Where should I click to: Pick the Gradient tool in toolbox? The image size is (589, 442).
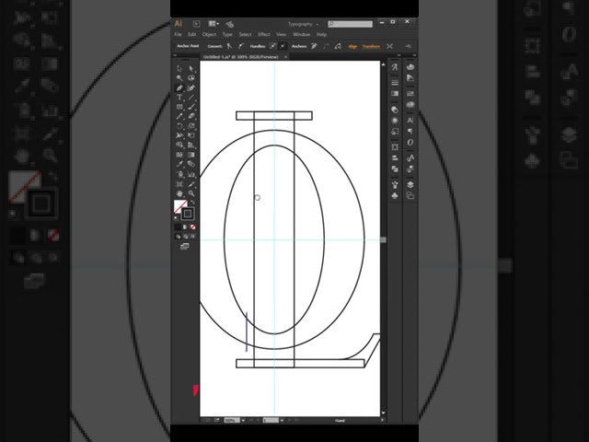tap(191, 155)
